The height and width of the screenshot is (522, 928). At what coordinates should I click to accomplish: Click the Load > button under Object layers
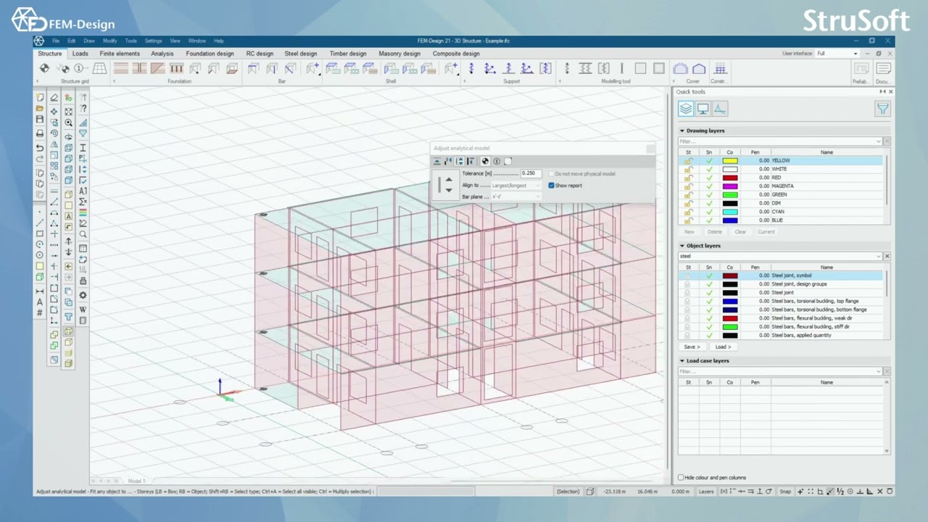click(722, 347)
